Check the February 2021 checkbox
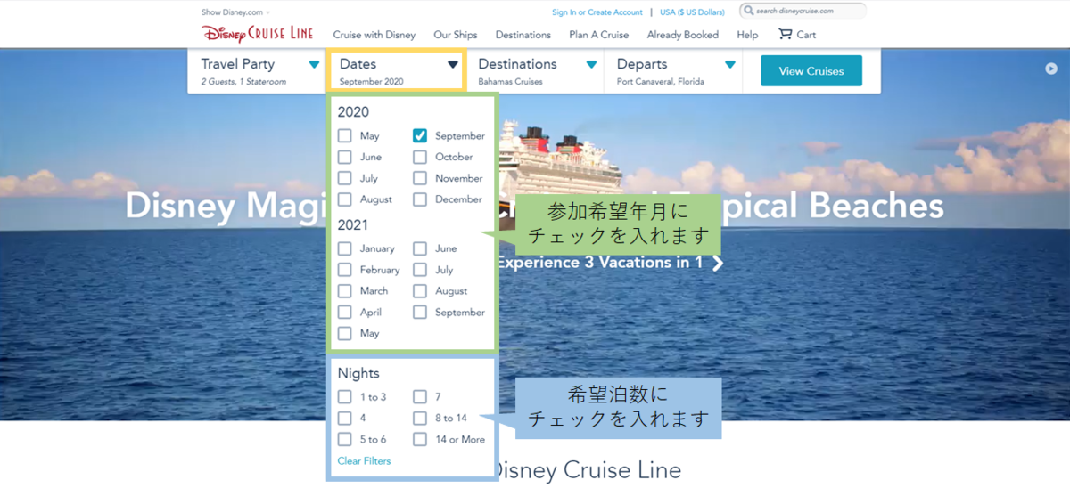The width and height of the screenshot is (1070, 496). [x=344, y=270]
